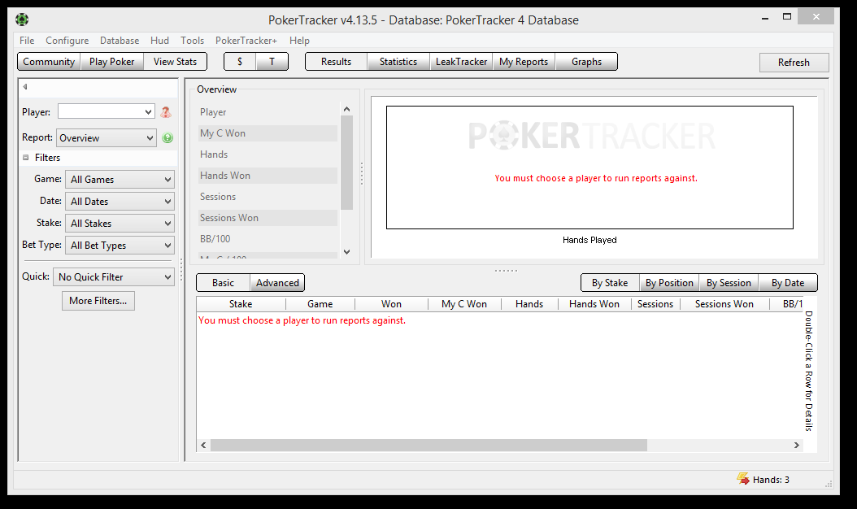Click the Hands status bar import icon
This screenshot has height=509, width=857.
point(743,479)
